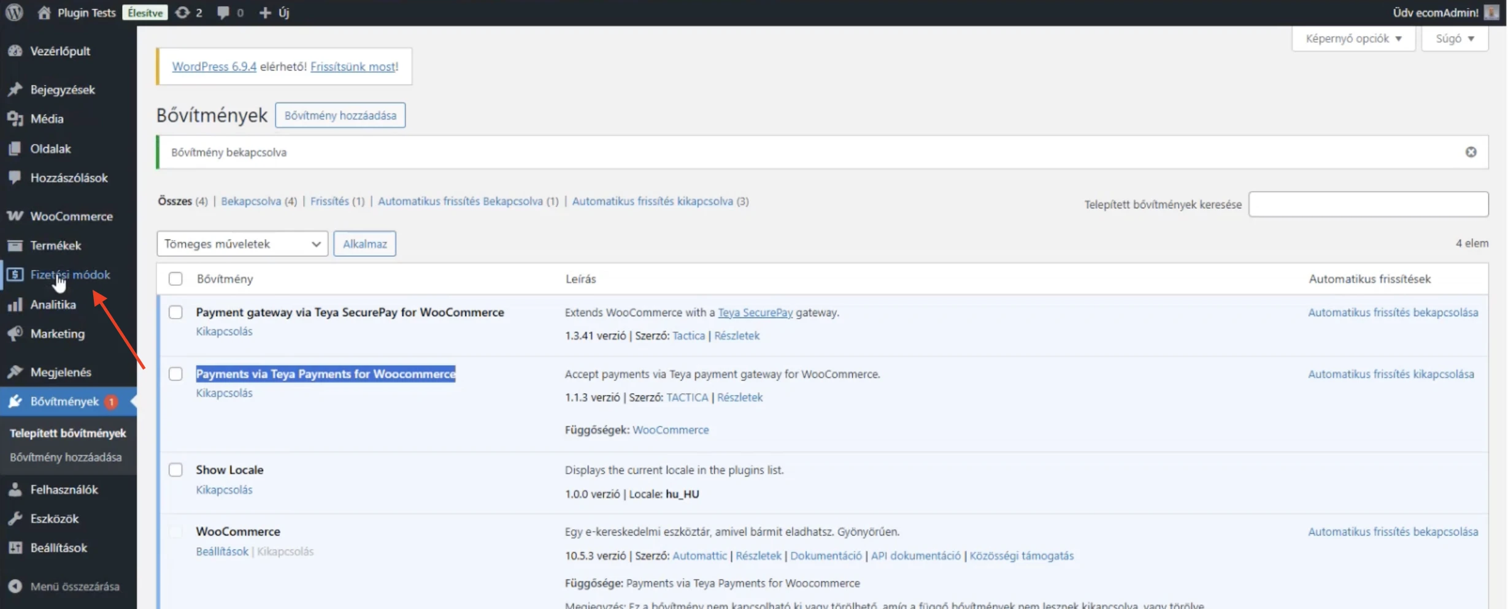Open the Vezérlőpult dashboard icon

[15, 51]
